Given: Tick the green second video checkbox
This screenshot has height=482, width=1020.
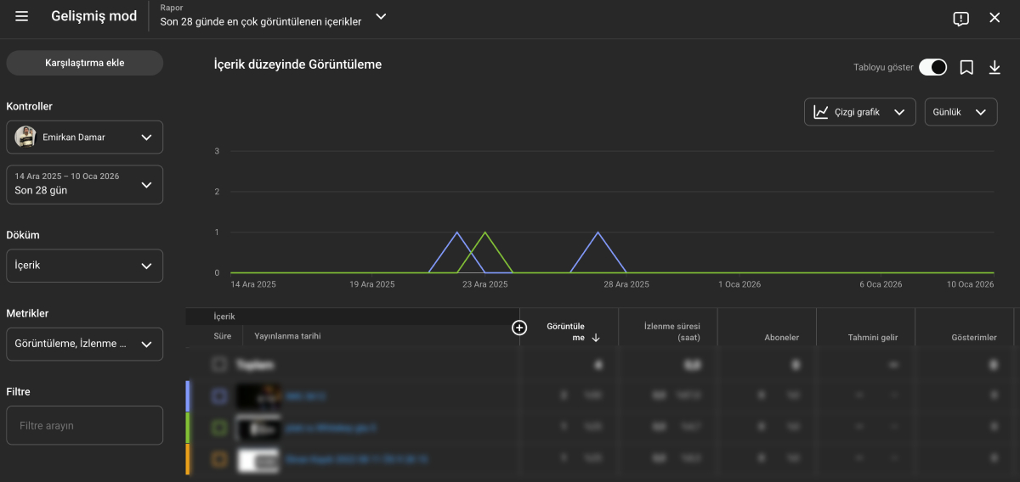Looking at the screenshot, I should point(219,428).
